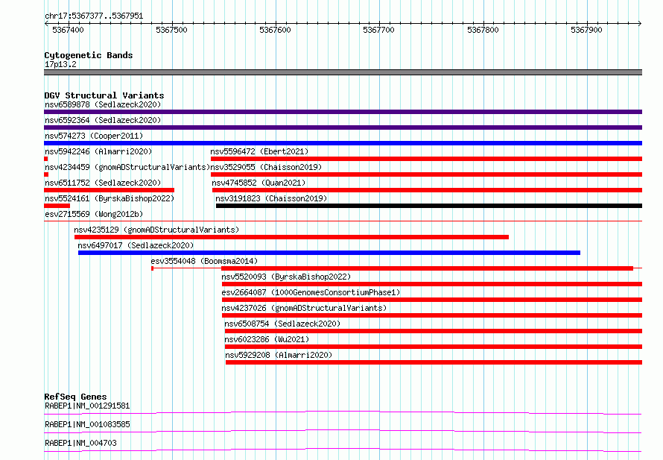
Task: Click the RefSeq Genes track title
Action: 75,397
